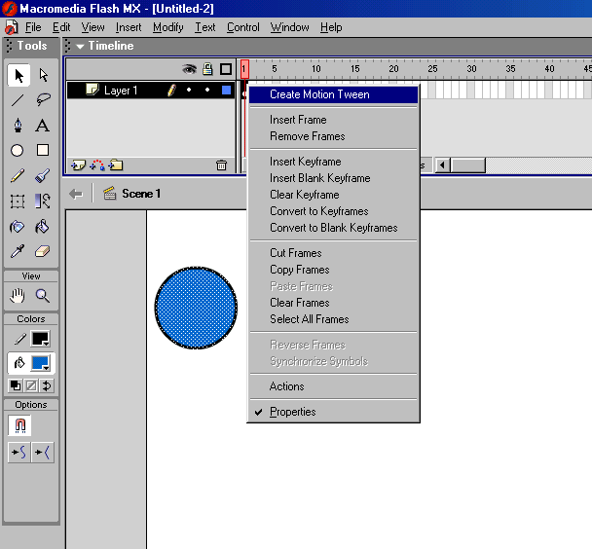Open the Modify menu
This screenshot has height=549, width=592.
167,27
